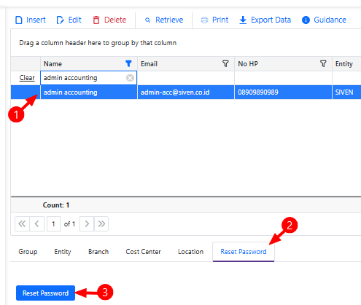The image size is (361, 305).
Task: Go to next page arrow
Action: point(87,223)
